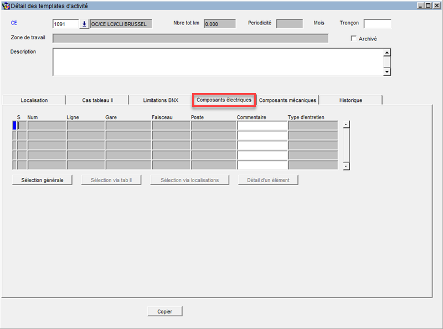The width and height of the screenshot is (443, 329).
Task: Open Détail d'un élément
Action: pos(268,180)
